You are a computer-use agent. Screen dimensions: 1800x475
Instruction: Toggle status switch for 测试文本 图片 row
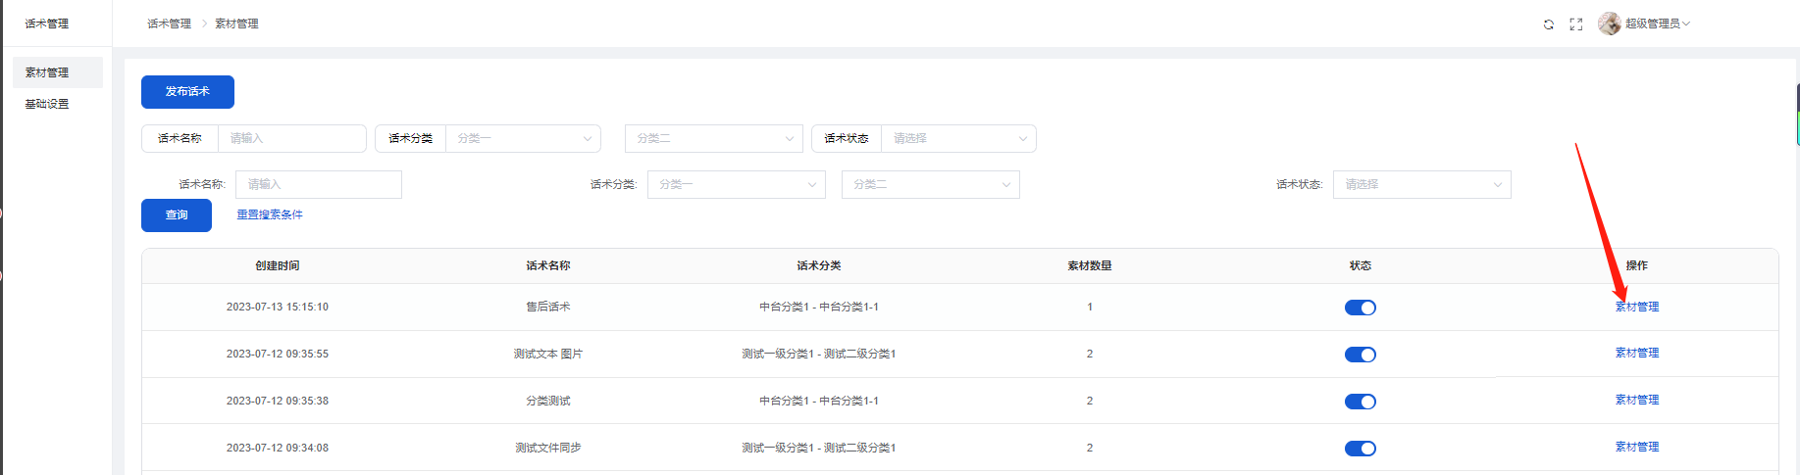click(1360, 355)
